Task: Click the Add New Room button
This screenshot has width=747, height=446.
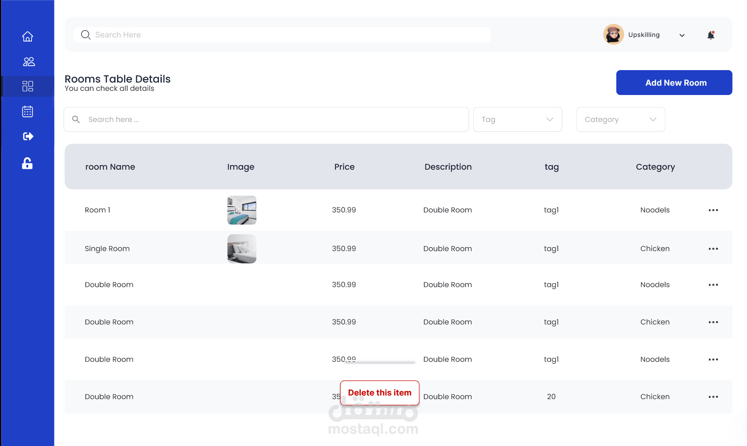Action: point(674,83)
